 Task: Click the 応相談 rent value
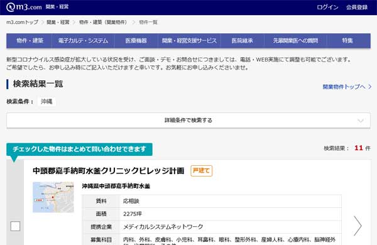point(131,201)
